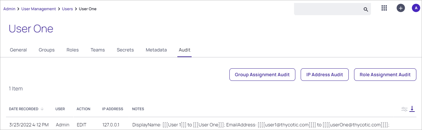This screenshot has height=130, width=422.
Task: Open column filter settings icon
Action: pos(404,109)
